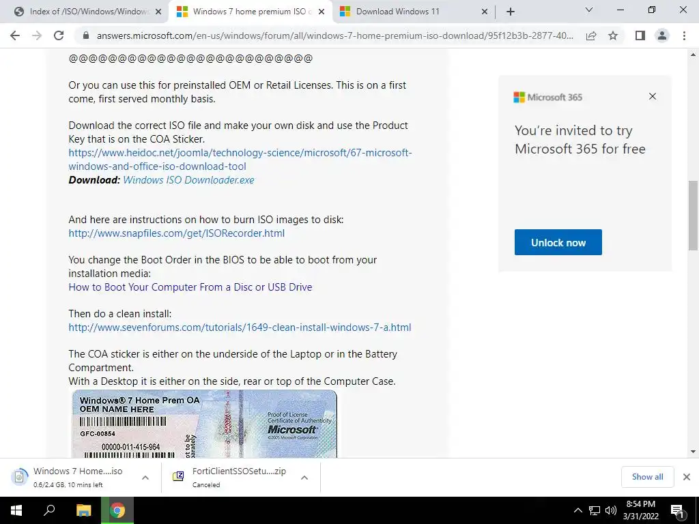Open the volume tray icon
Viewport: 699px width, 524px height.
coord(611,510)
